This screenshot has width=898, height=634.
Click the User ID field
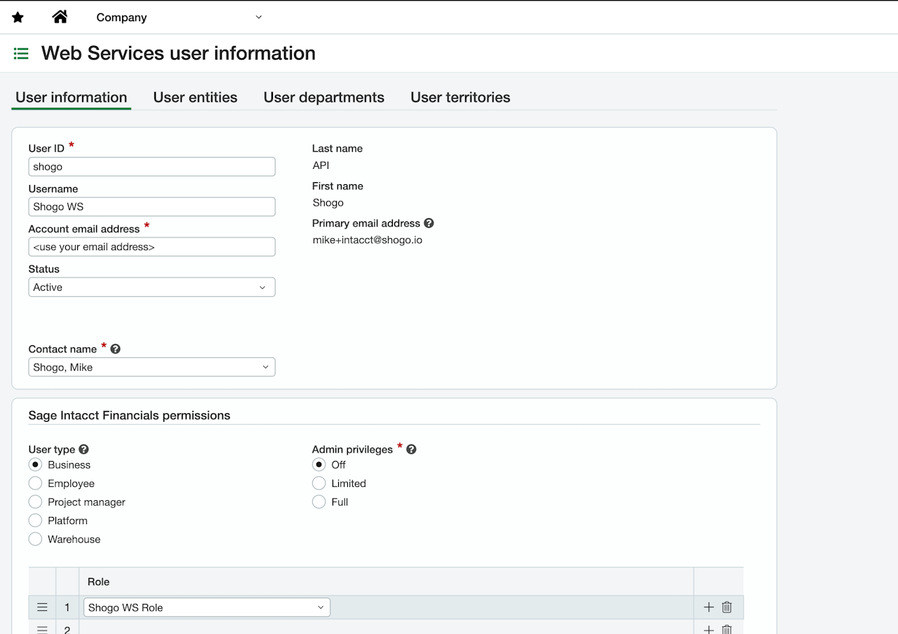point(152,167)
